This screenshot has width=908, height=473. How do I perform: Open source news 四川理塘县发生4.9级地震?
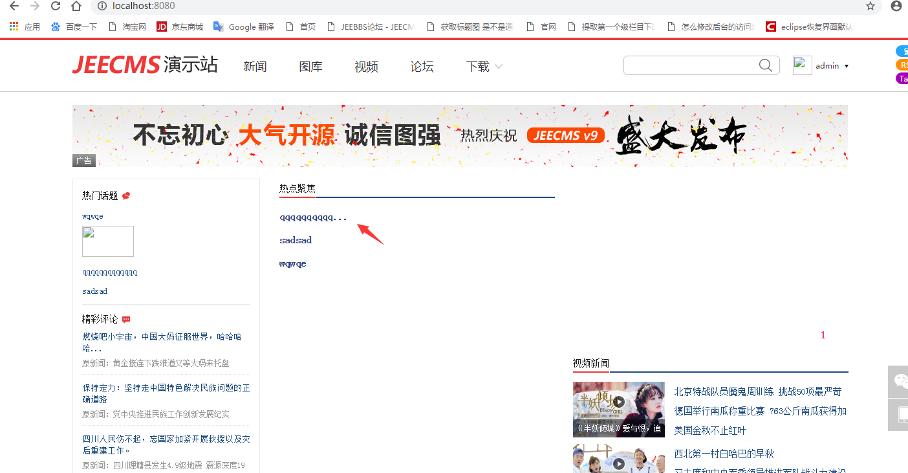coord(178,465)
